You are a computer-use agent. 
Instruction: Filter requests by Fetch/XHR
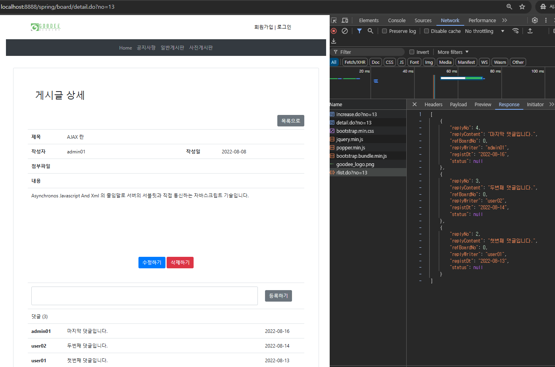[355, 62]
